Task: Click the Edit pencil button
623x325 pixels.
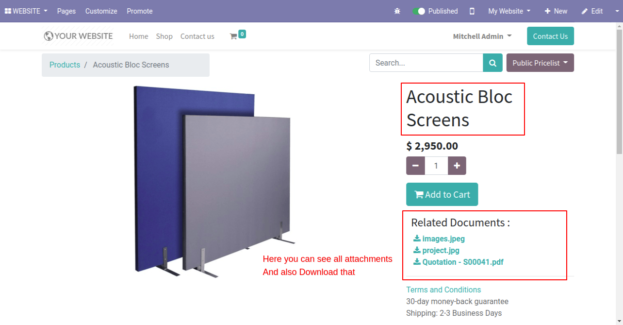Action: [x=592, y=11]
